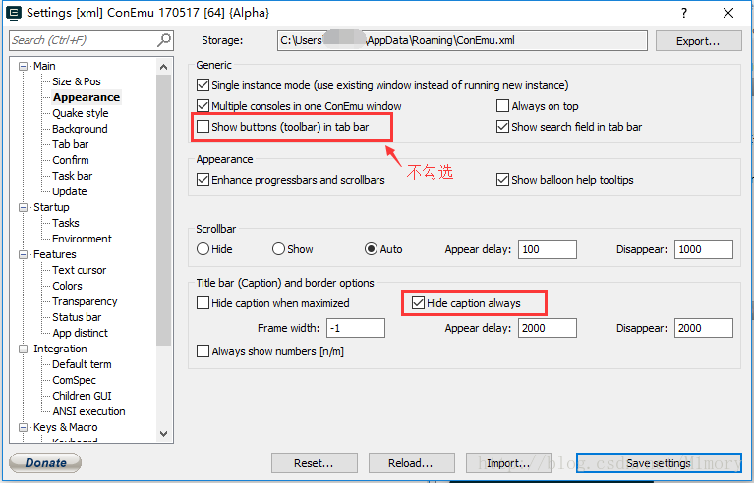This screenshot has height=483, width=754.
Task: Click the Storage path field
Action: click(x=462, y=41)
